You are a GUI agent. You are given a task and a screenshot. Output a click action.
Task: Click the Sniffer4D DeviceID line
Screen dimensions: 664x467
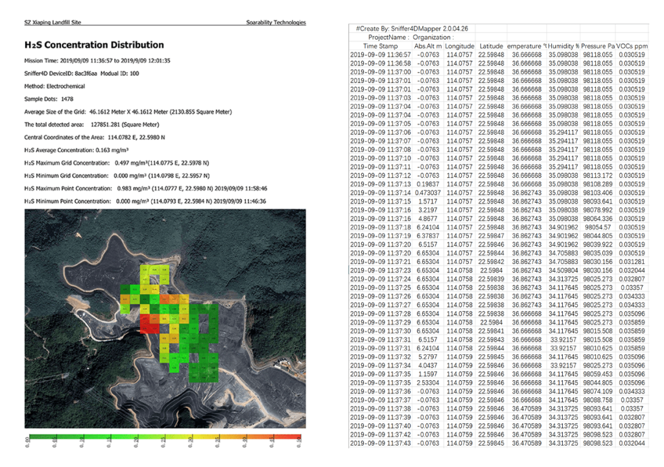(82, 73)
